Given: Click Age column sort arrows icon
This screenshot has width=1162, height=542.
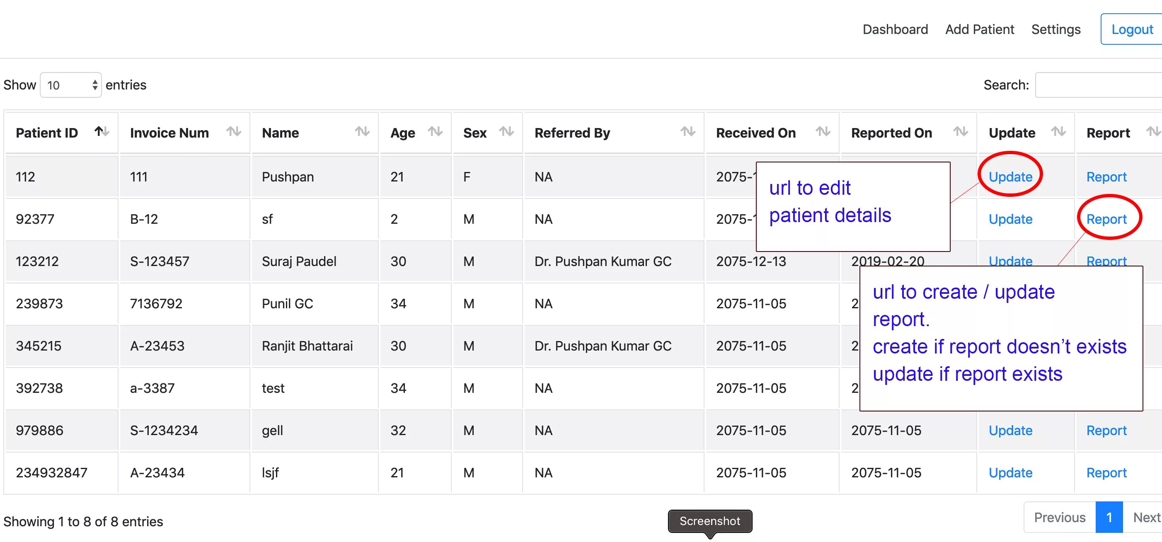Looking at the screenshot, I should (435, 132).
